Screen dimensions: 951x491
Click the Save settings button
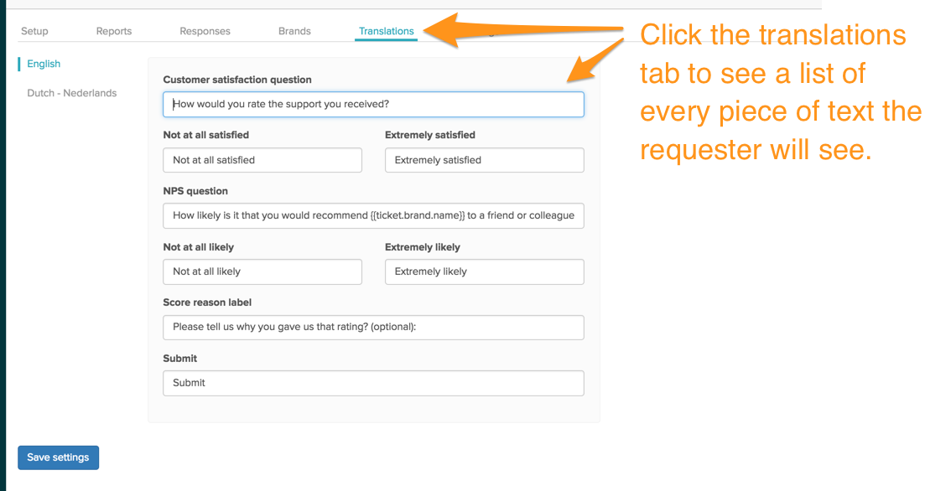(x=58, y=457)
